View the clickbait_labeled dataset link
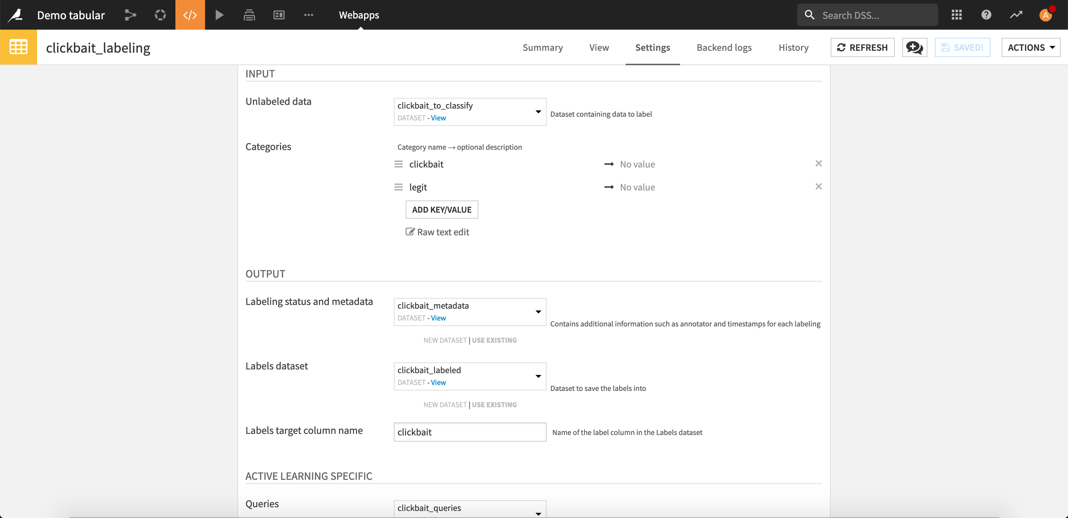Screen dimensions: 1068x518 coord(438,382)
